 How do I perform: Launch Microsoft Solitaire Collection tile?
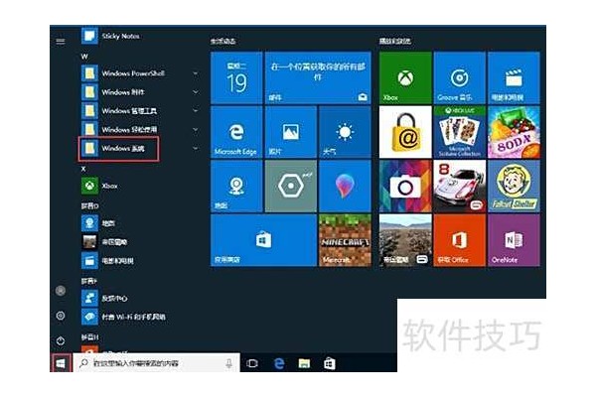tap(460, 132)
